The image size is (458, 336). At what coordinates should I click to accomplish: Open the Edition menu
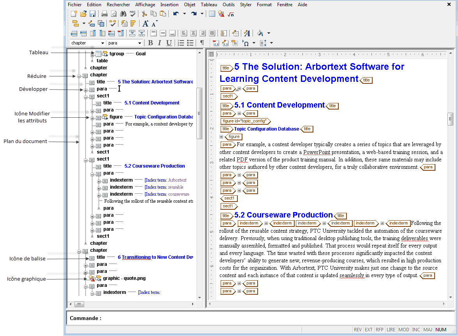coord(94,5)
